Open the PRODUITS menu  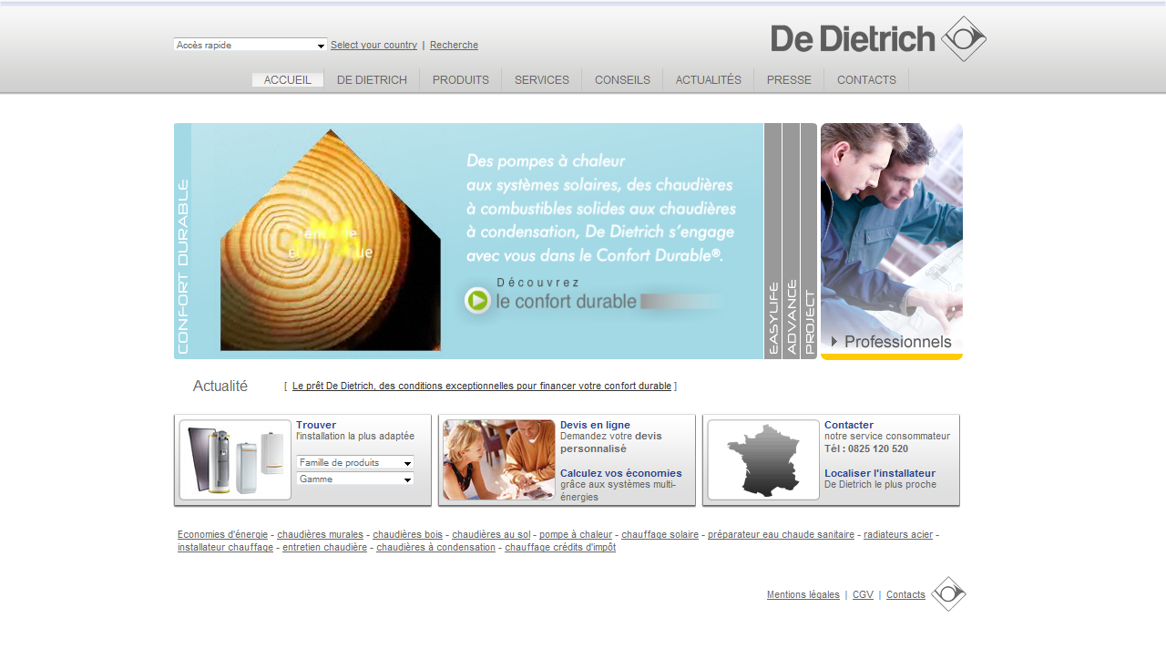[461, 80]
